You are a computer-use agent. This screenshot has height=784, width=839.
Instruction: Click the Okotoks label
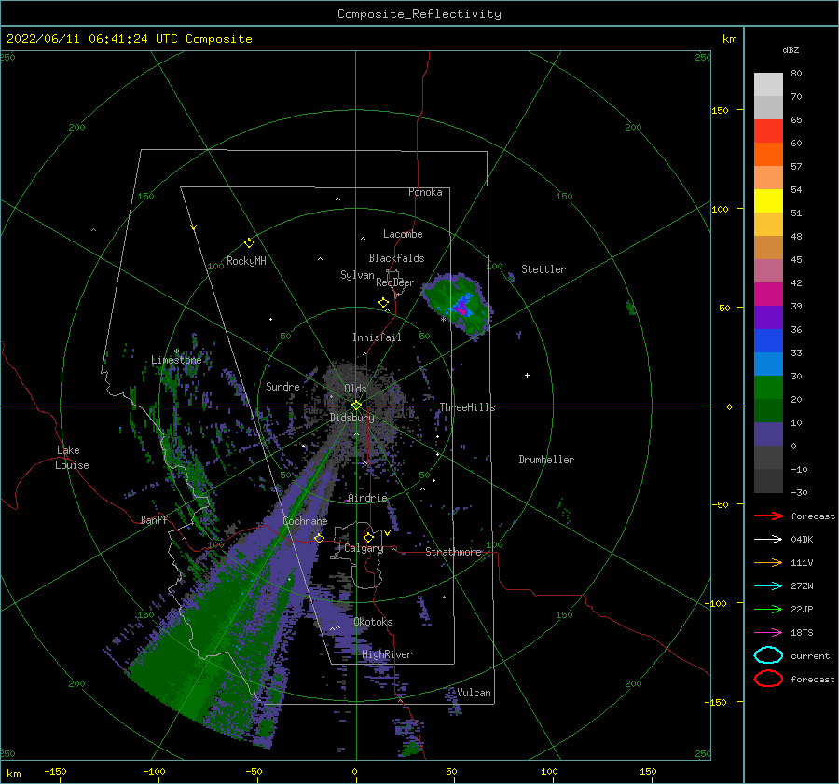tap(373, 622)
